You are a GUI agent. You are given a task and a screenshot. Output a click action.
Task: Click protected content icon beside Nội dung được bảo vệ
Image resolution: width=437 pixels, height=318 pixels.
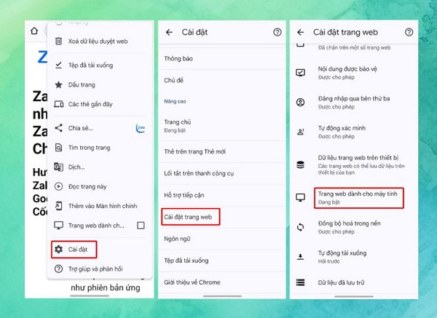point(300,73)
